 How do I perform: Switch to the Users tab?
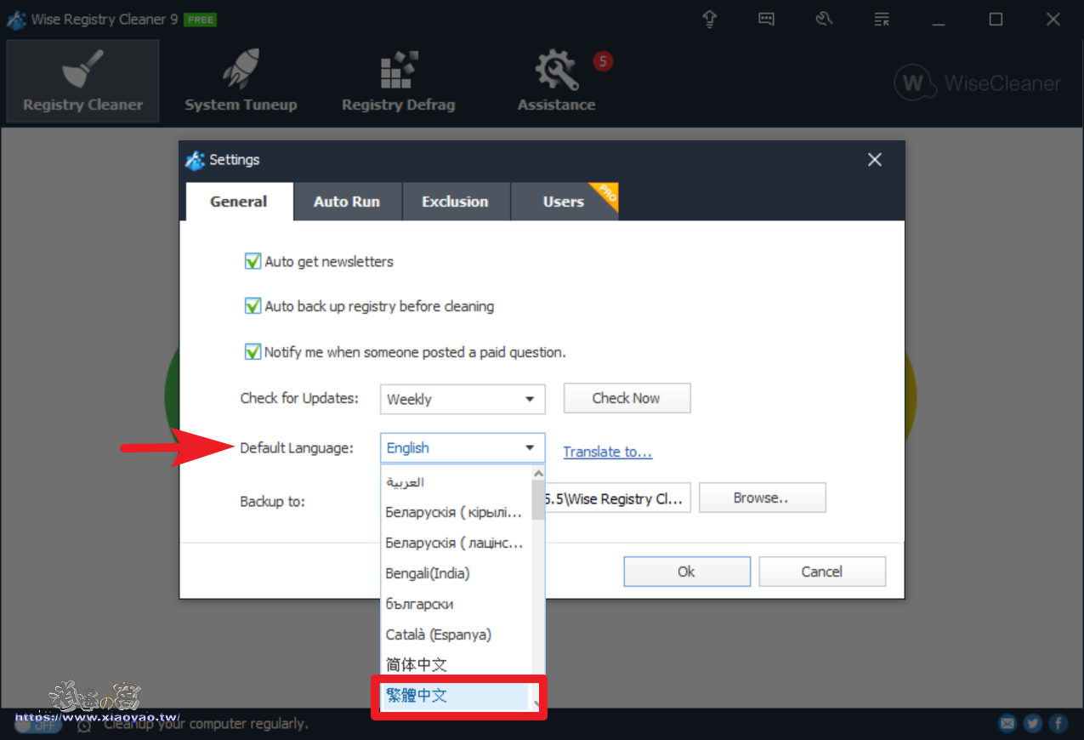point(564,202)
